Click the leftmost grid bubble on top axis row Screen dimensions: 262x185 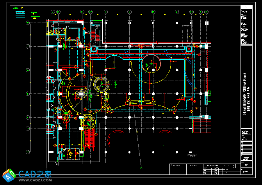click(51, 12)
